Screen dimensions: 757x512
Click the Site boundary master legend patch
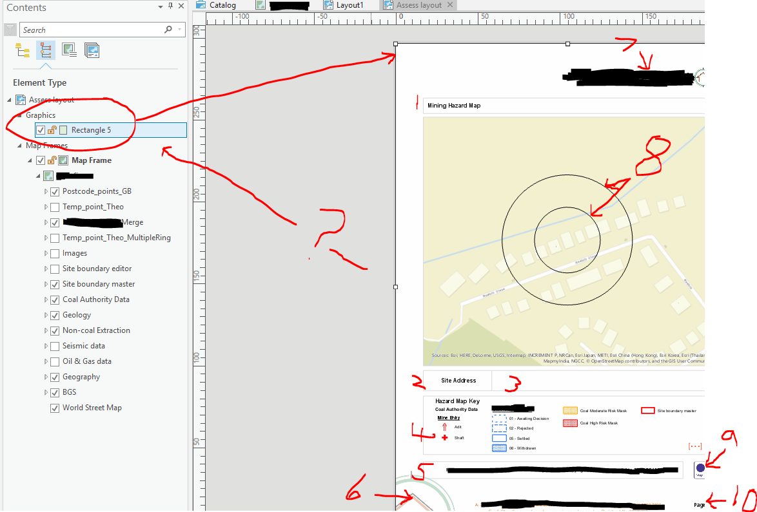647,411
